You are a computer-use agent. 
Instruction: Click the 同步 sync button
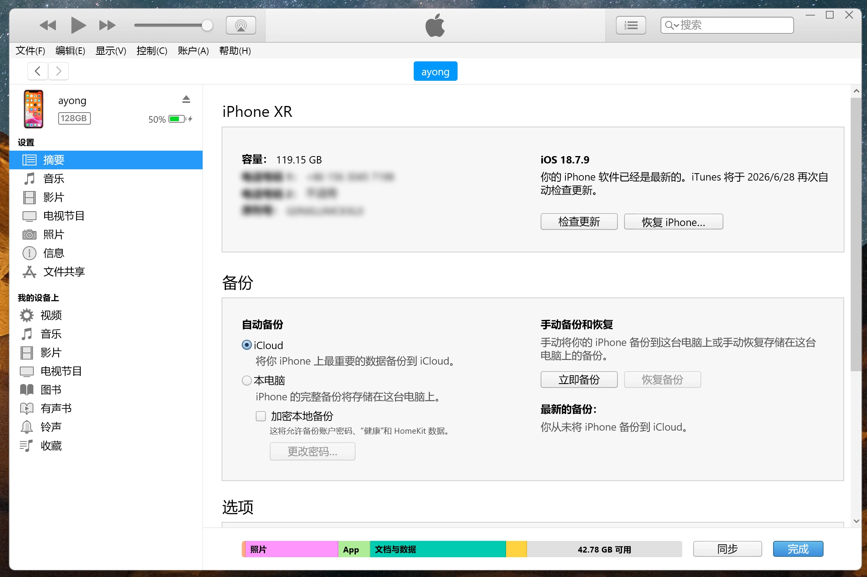[x=728, y=549]
